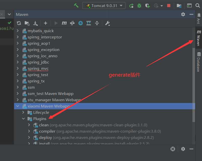Expand the clean plugin node
Screen dimensions: 202x161
pos(29,125)
